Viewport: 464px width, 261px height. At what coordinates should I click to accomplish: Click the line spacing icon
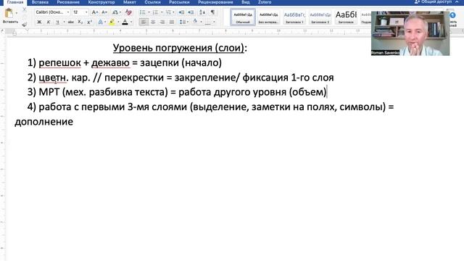tap(183, 22)
